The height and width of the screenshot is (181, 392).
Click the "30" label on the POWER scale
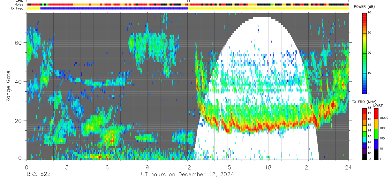pos(370,33)
